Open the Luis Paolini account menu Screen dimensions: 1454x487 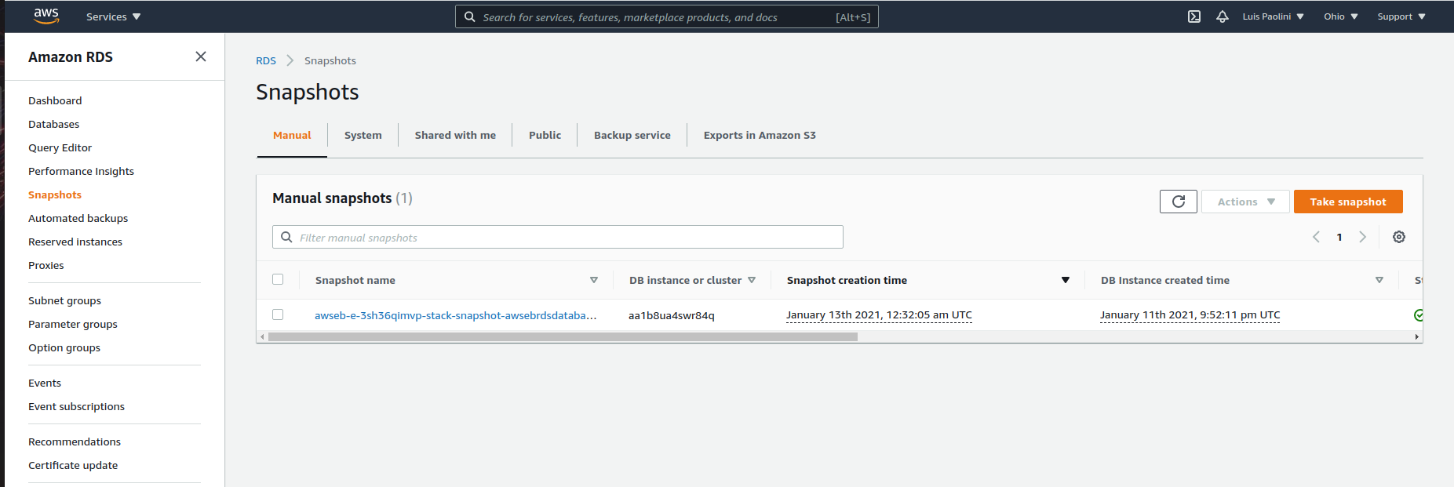click(x=1273, y=16)
